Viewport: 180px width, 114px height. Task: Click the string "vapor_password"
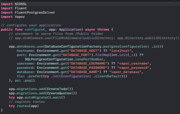tap(133, 67)
